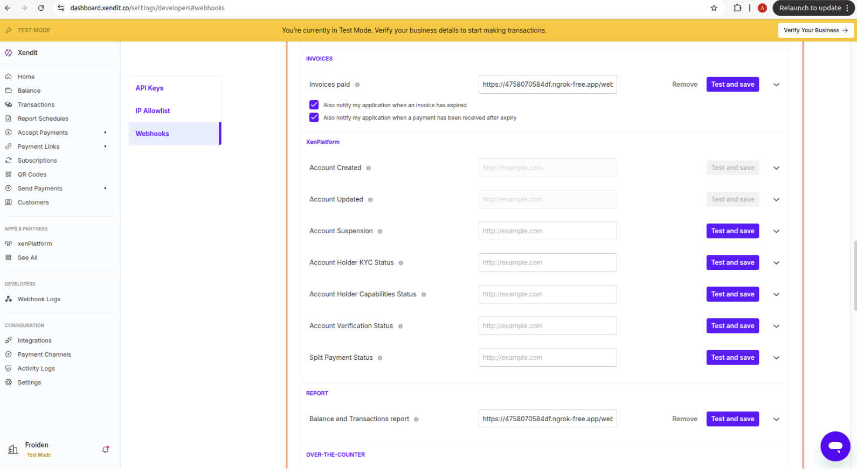Open Report Schedules in the sidebar
The image size is (857, 474).
click(43, 119)
